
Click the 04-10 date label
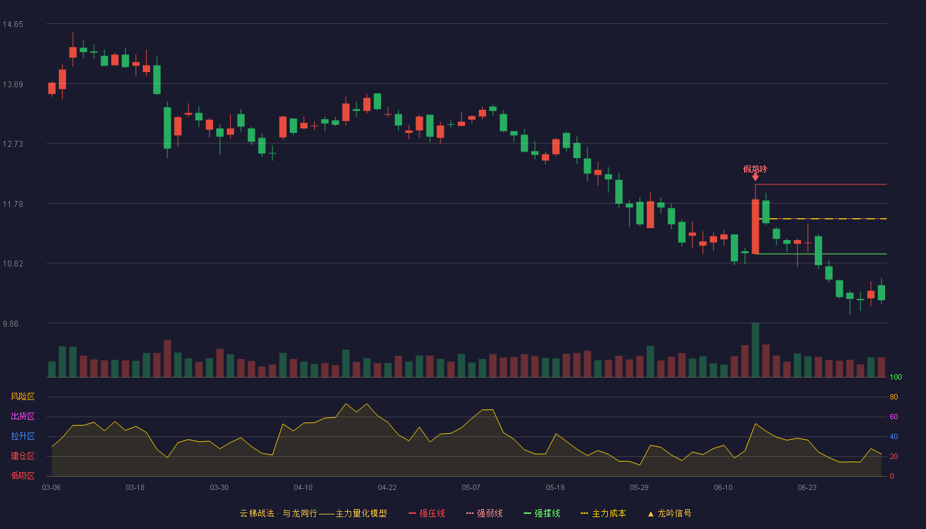click(x=303, y=487)
